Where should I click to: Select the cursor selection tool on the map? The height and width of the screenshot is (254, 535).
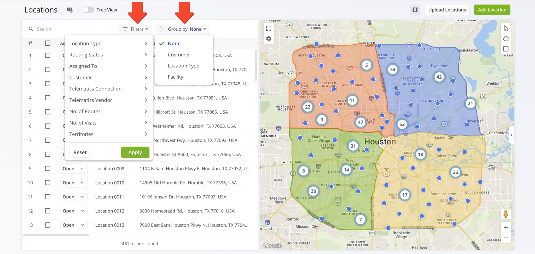pyautogui.click(x=506, y=28)
